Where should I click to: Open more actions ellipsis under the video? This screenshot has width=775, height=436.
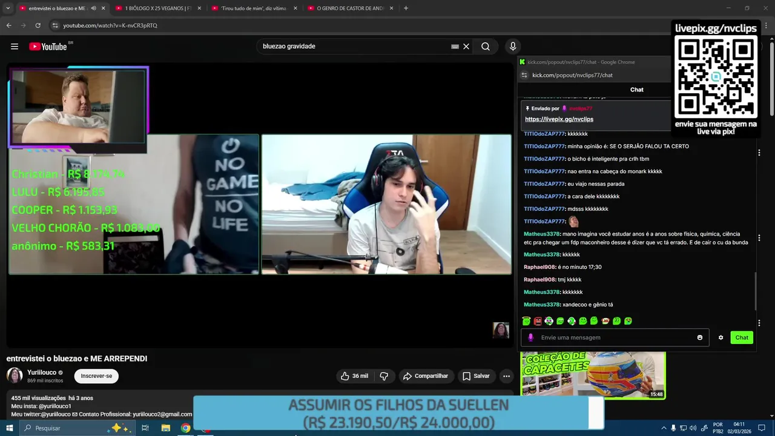pos(506,376)
